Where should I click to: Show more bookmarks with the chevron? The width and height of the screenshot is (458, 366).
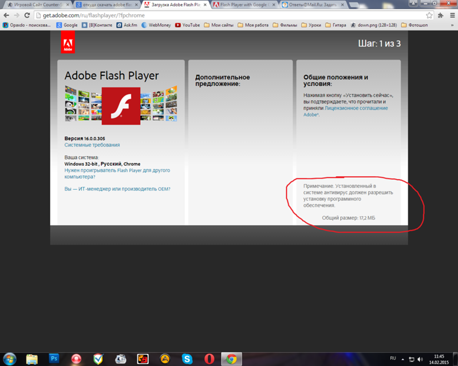coord(452,25)
